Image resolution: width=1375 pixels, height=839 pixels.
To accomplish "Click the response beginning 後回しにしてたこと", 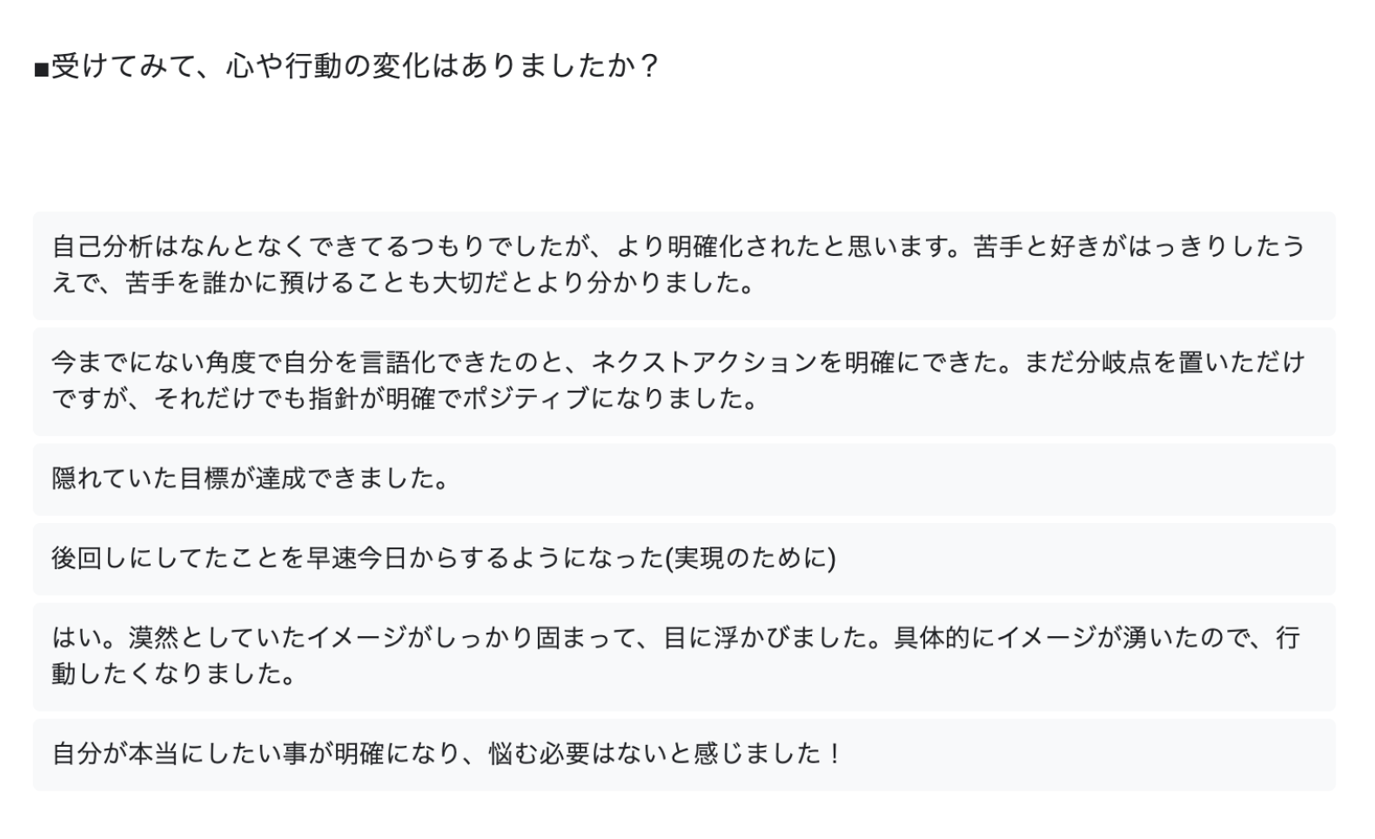I will coord(684,559).
